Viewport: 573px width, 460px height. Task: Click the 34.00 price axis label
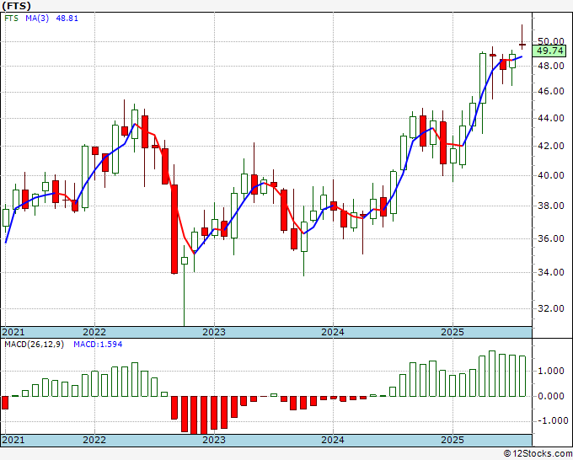tap(551, 272)
